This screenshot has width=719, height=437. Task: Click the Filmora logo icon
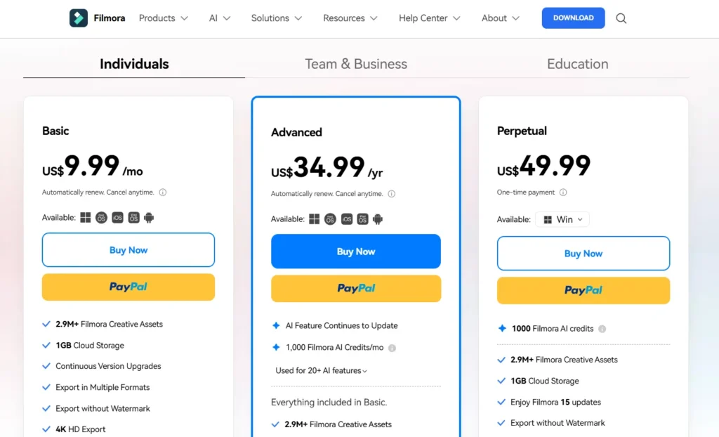(79, 18)
